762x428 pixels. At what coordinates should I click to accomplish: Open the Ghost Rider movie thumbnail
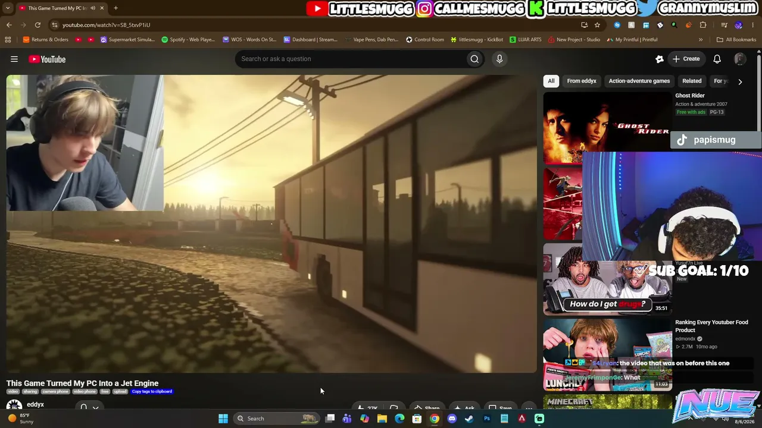(x=607, y=127)
